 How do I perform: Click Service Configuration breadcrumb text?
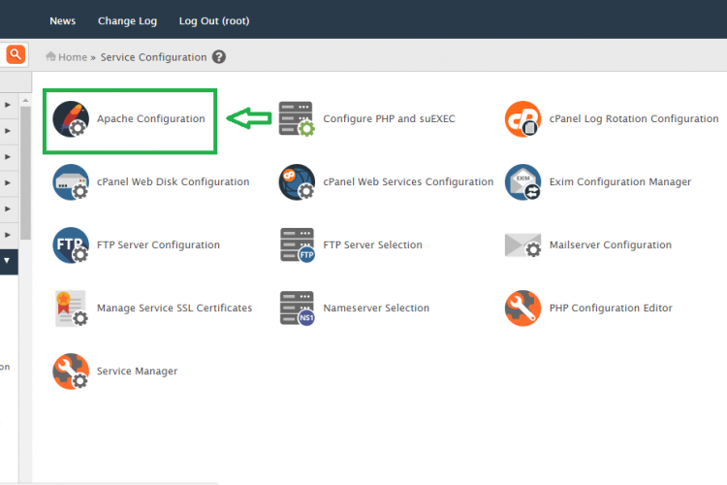point(153,57)
